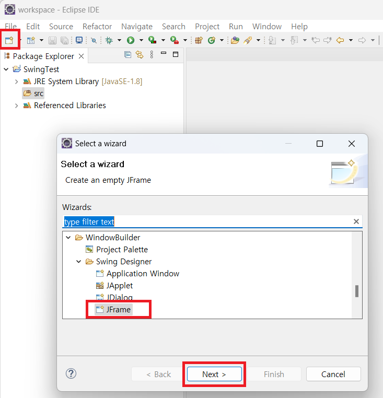Open the visual class wizard dropdown arrow

(x=41, y=40)
